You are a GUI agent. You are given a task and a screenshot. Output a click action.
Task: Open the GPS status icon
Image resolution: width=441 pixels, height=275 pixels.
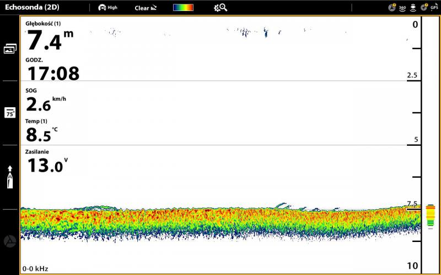(434, 8)
